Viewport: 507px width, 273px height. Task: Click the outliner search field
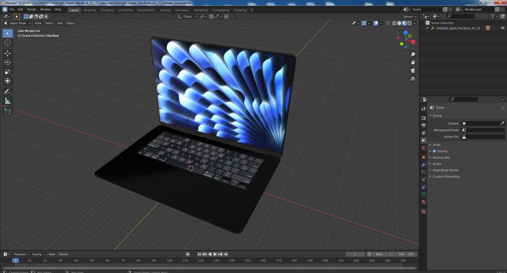(x=460, y=16)
